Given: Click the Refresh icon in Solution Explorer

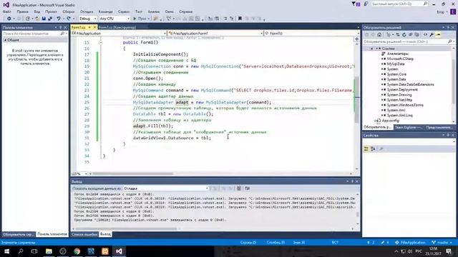Looking at the screenshot, I should [404, 35].
